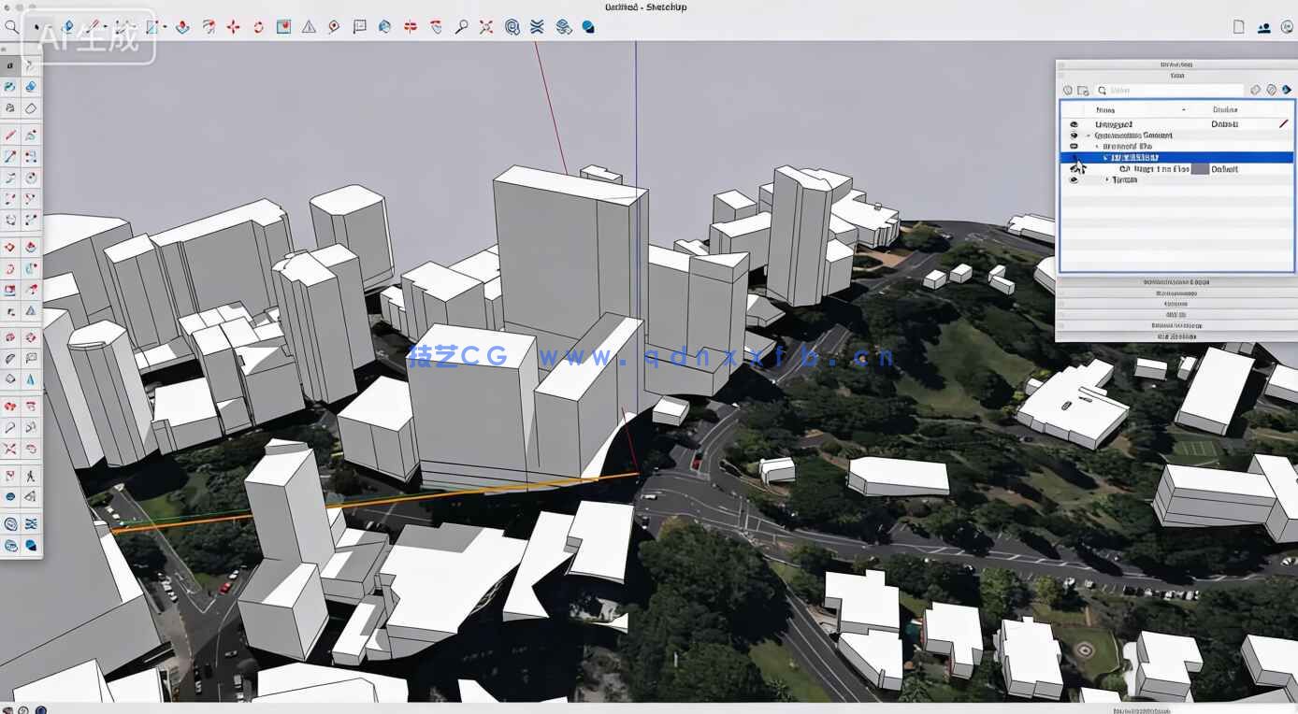Click the Default dash style entry
The width and height of the screenshot is (1298, 714).
(1223, 123)
